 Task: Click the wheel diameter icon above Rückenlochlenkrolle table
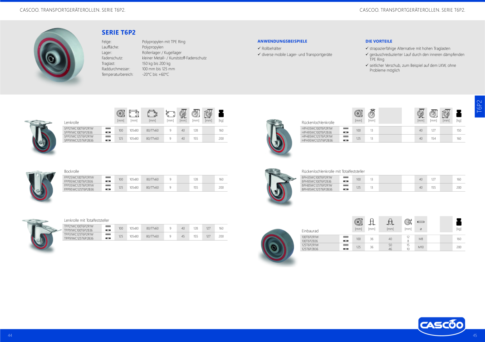click(x=358, y=114)
